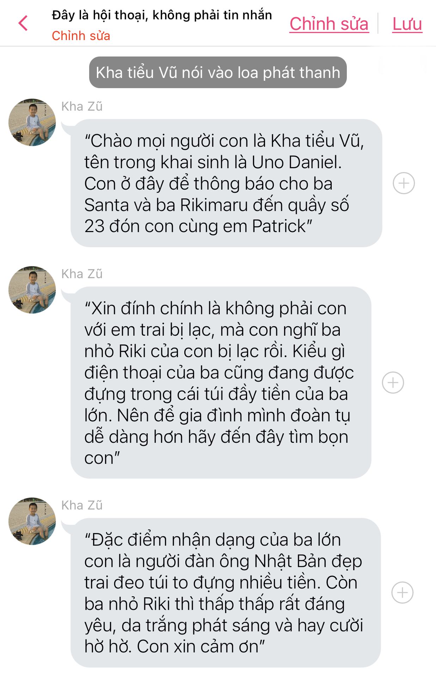The height and width of the screenshot is (677, 436).
Task: Tap faint white box right of narration banner
Action: coord(402,65)
